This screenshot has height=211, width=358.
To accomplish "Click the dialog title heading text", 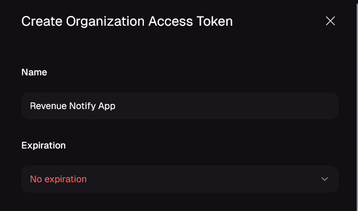I will coord(127,21).
